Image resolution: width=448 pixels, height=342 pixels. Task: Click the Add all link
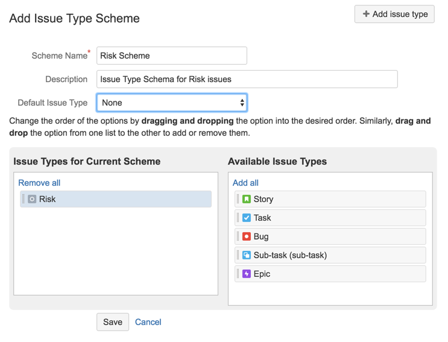[245, 183]
